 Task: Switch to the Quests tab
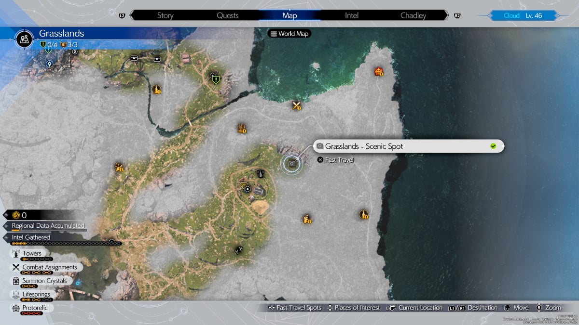227,15
